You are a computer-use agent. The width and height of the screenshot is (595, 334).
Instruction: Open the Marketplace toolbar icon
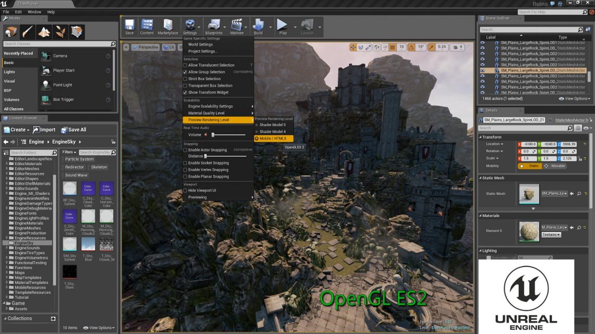coord(168,27)
